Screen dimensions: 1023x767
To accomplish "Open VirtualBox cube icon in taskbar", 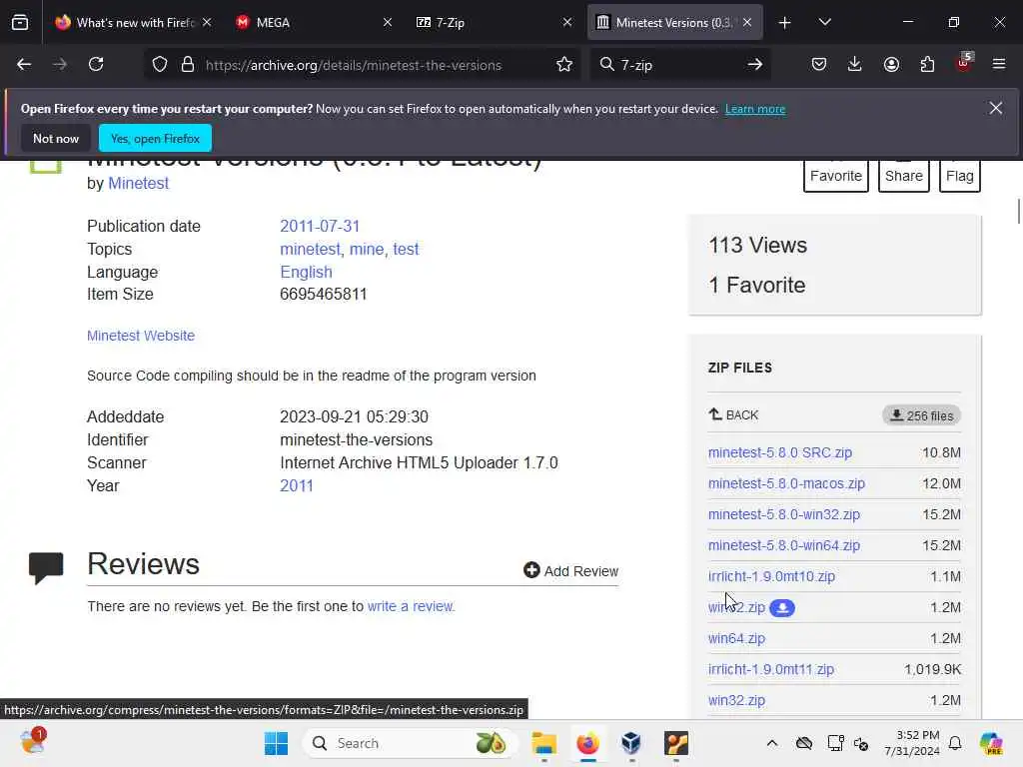I will [631, 743].
